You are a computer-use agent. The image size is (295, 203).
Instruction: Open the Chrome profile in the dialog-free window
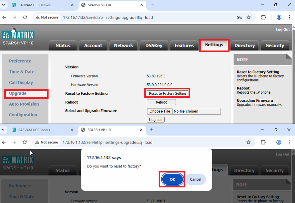(279, 17)
